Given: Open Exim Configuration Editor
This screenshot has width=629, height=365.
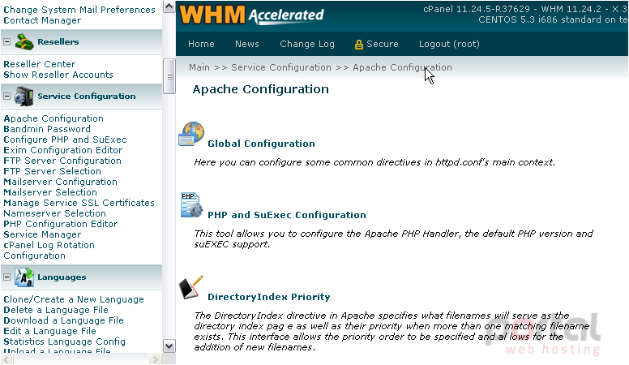Looking at the screenshot, I should 63,150.
